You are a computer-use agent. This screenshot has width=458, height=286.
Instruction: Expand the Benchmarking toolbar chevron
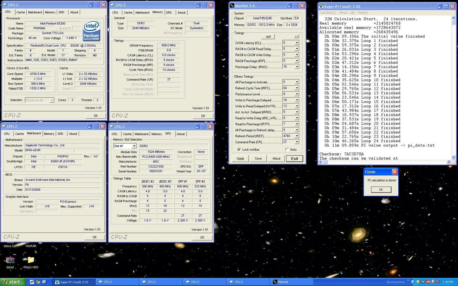point(408,281)
